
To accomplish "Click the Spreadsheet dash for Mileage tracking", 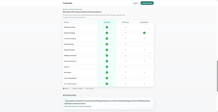I will click(144, 27).
